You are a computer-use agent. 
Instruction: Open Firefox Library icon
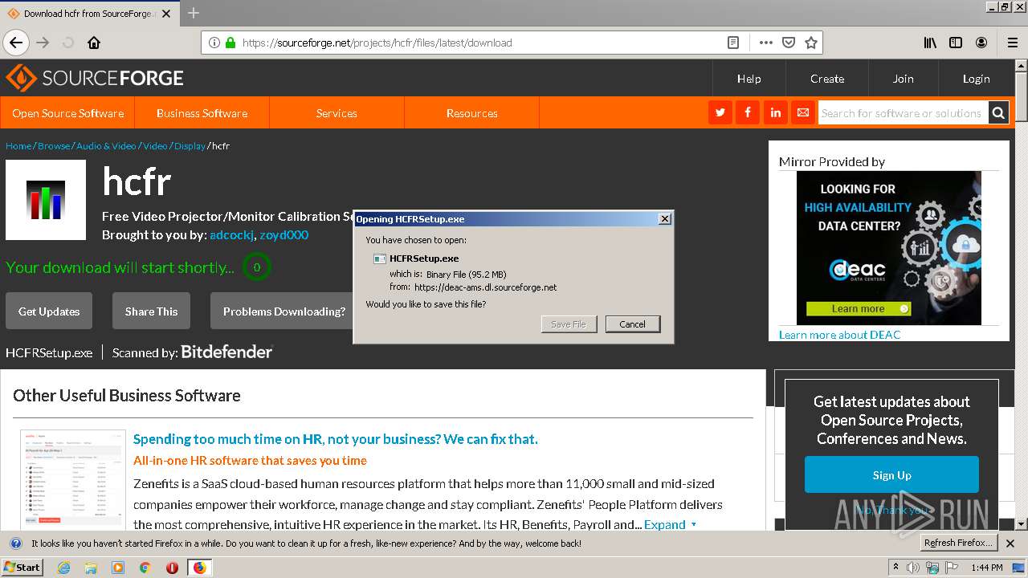click(x=930, y=43)
